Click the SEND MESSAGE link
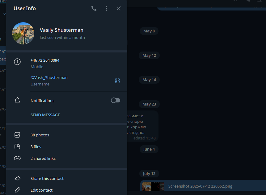This screenshot has width=266, height=195. pyautogui.click(x=45, y=115)
